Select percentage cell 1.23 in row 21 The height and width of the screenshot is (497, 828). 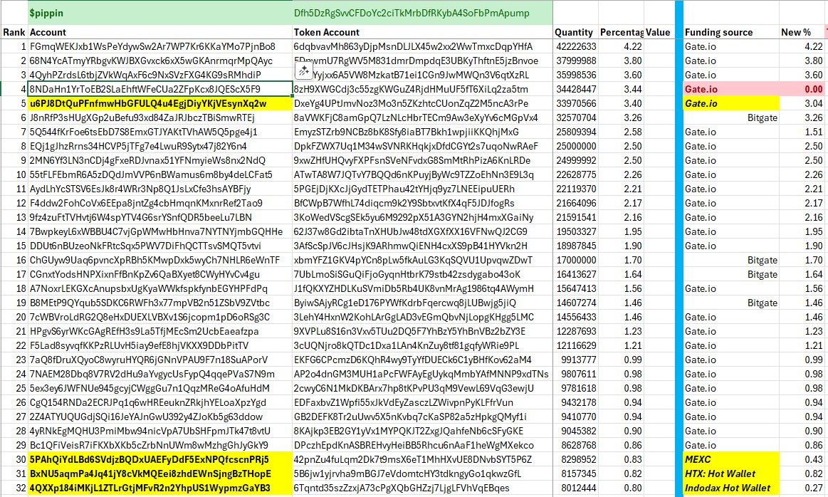621,332
